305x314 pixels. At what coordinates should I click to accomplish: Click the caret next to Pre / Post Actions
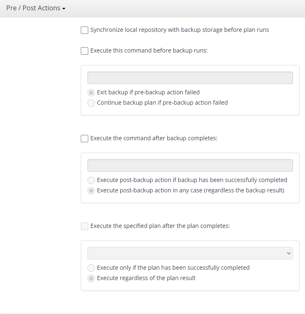tap(64, 9)
